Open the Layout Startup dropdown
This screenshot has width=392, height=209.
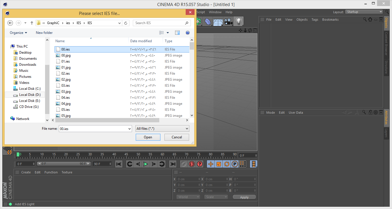click(x=364, y=12)
